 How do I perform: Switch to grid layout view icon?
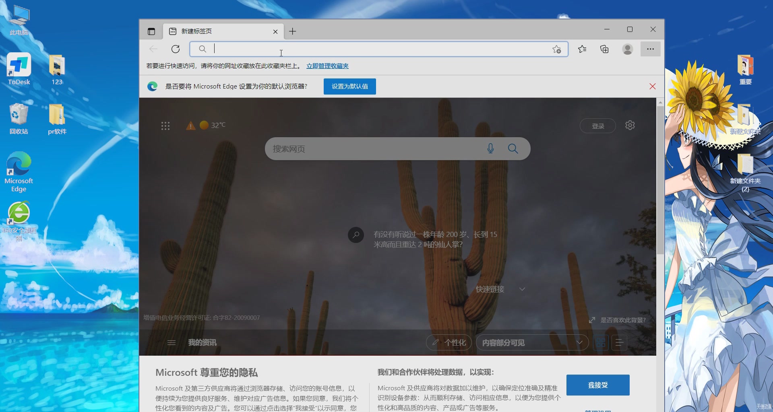(x=600, y=343)
